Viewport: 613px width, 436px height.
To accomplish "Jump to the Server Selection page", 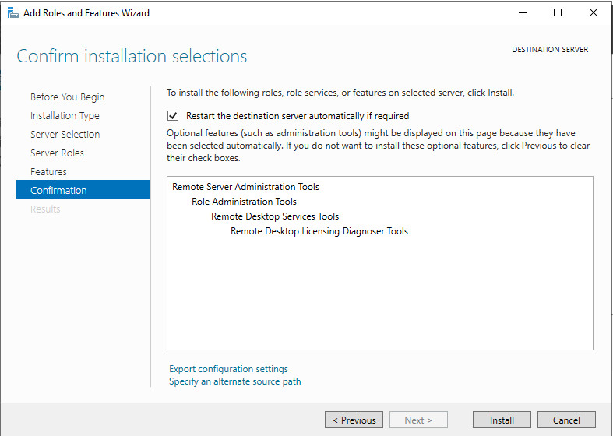I will pos(65,135).
